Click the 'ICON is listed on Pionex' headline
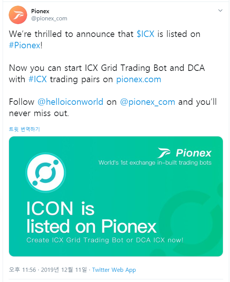Viewport: 230px width, 282px height. tap(91, 217)
